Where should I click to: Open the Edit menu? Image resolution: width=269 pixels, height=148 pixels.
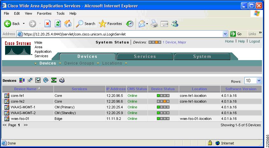click(x=17, y=13)
